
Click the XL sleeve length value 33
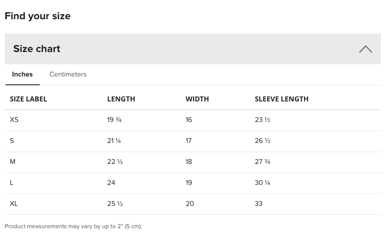(x=259, y=204)
